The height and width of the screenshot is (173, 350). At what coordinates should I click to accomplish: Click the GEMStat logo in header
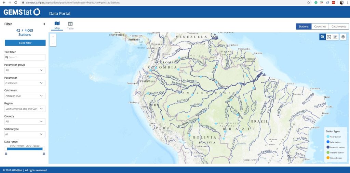pos(22,12)
